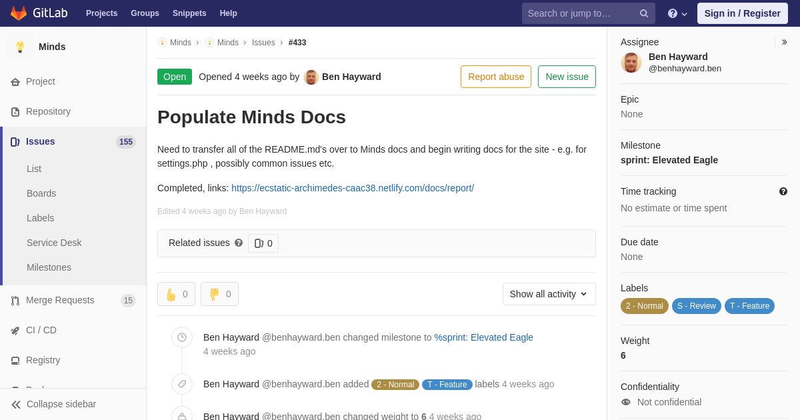Select Milestones under Issues sidebar
The width and height of the screenshot is (800, 420).
click(49, 267)
